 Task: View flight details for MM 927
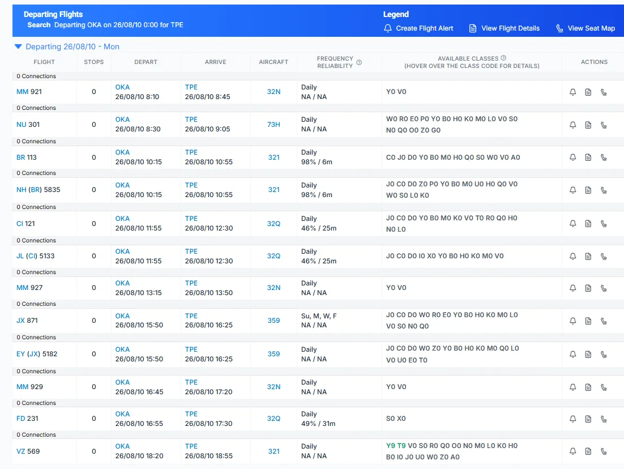point(588,288)
